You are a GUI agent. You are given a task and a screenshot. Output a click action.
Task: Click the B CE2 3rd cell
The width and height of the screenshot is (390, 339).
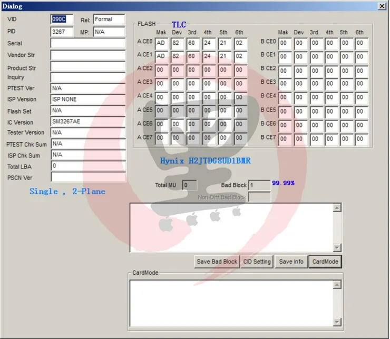316,72
